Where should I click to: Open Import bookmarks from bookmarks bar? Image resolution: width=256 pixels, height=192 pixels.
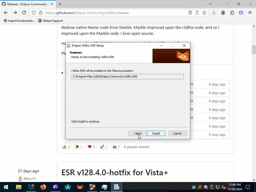(19, 20)
